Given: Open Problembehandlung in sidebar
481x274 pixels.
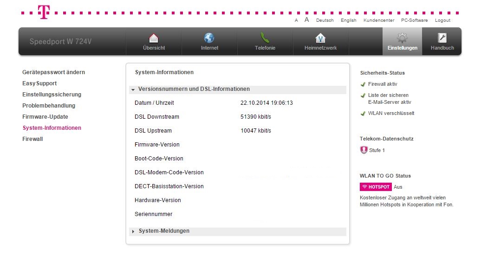Looking at the screenshot, I should [49, 106].
